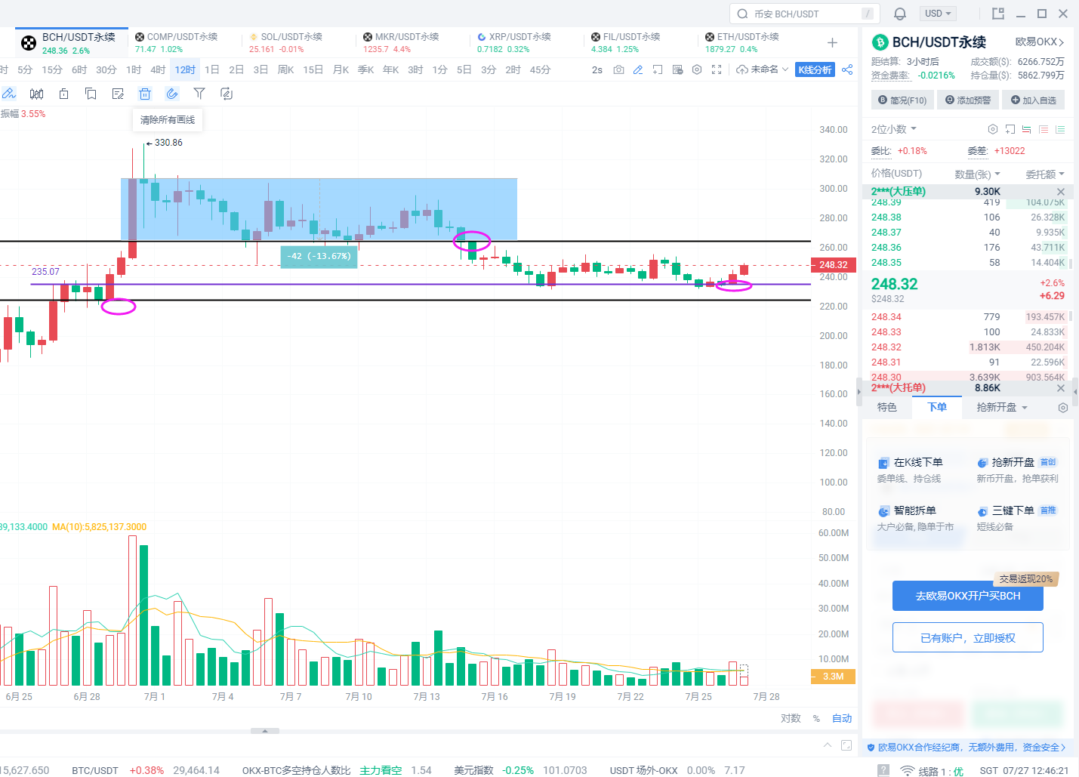Click the paperclip magnet icon in the drawing toolbar
The width and height of the screenshot is (1079, 777).
pos(172,94)
